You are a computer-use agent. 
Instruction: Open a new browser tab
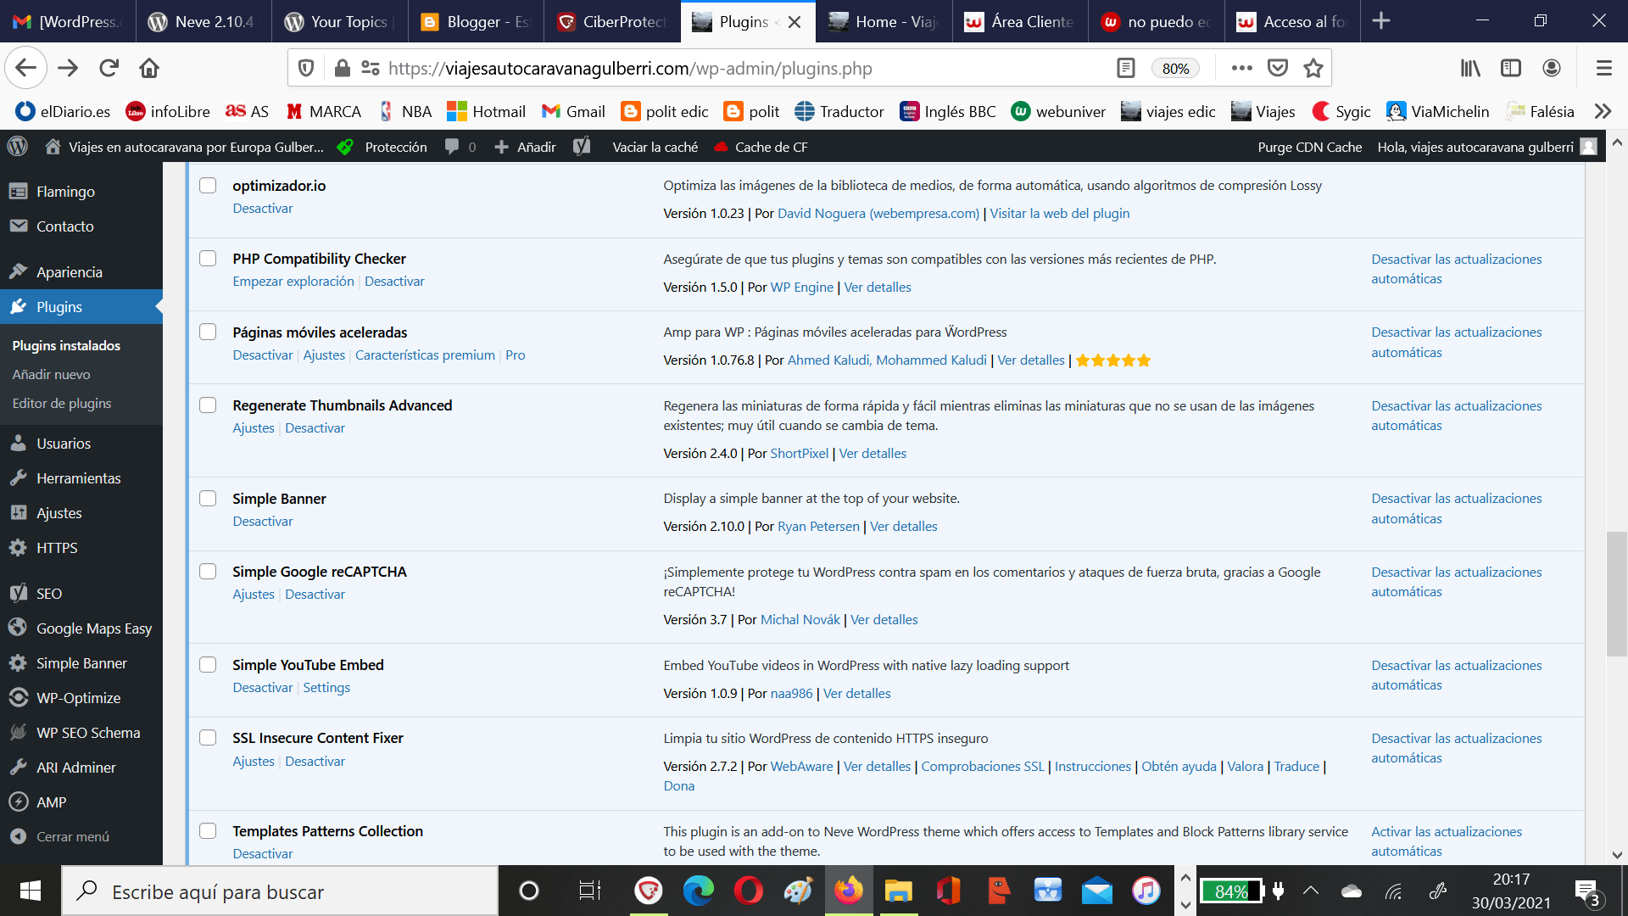click(x=1381, y=21)
